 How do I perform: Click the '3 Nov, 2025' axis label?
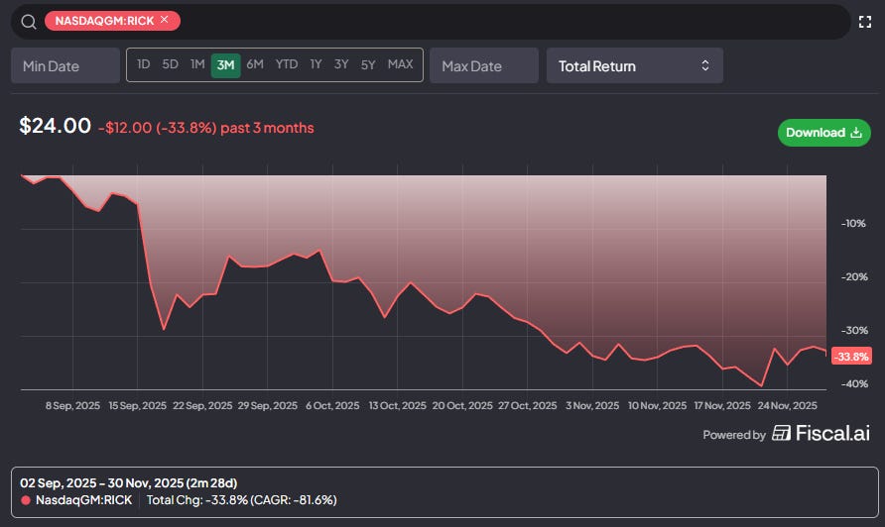tap(592, 406)
